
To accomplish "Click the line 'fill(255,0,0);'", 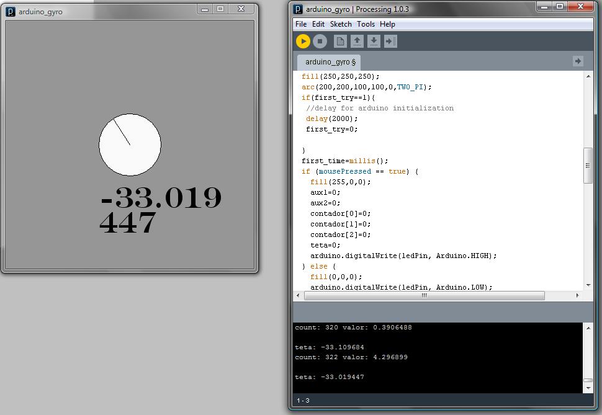I will point(341,182).
